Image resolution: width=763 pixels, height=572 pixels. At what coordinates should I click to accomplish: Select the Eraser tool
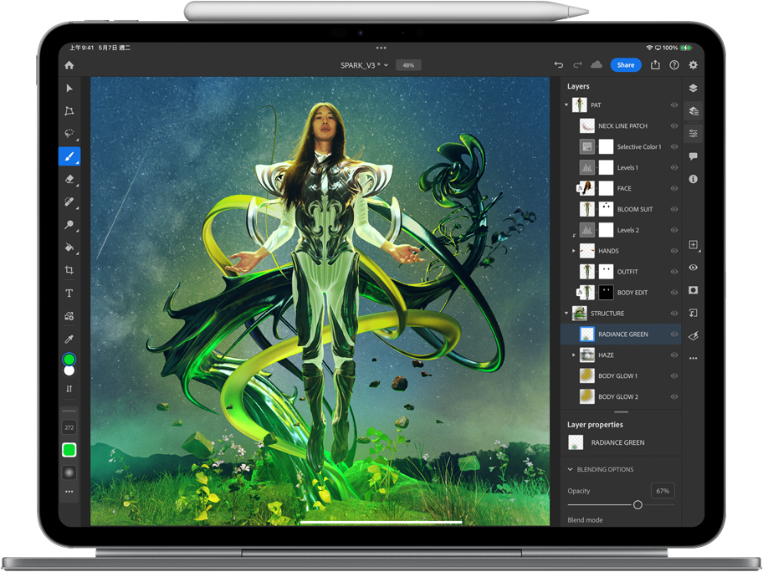pyautogui.click(x=69, y=179)
